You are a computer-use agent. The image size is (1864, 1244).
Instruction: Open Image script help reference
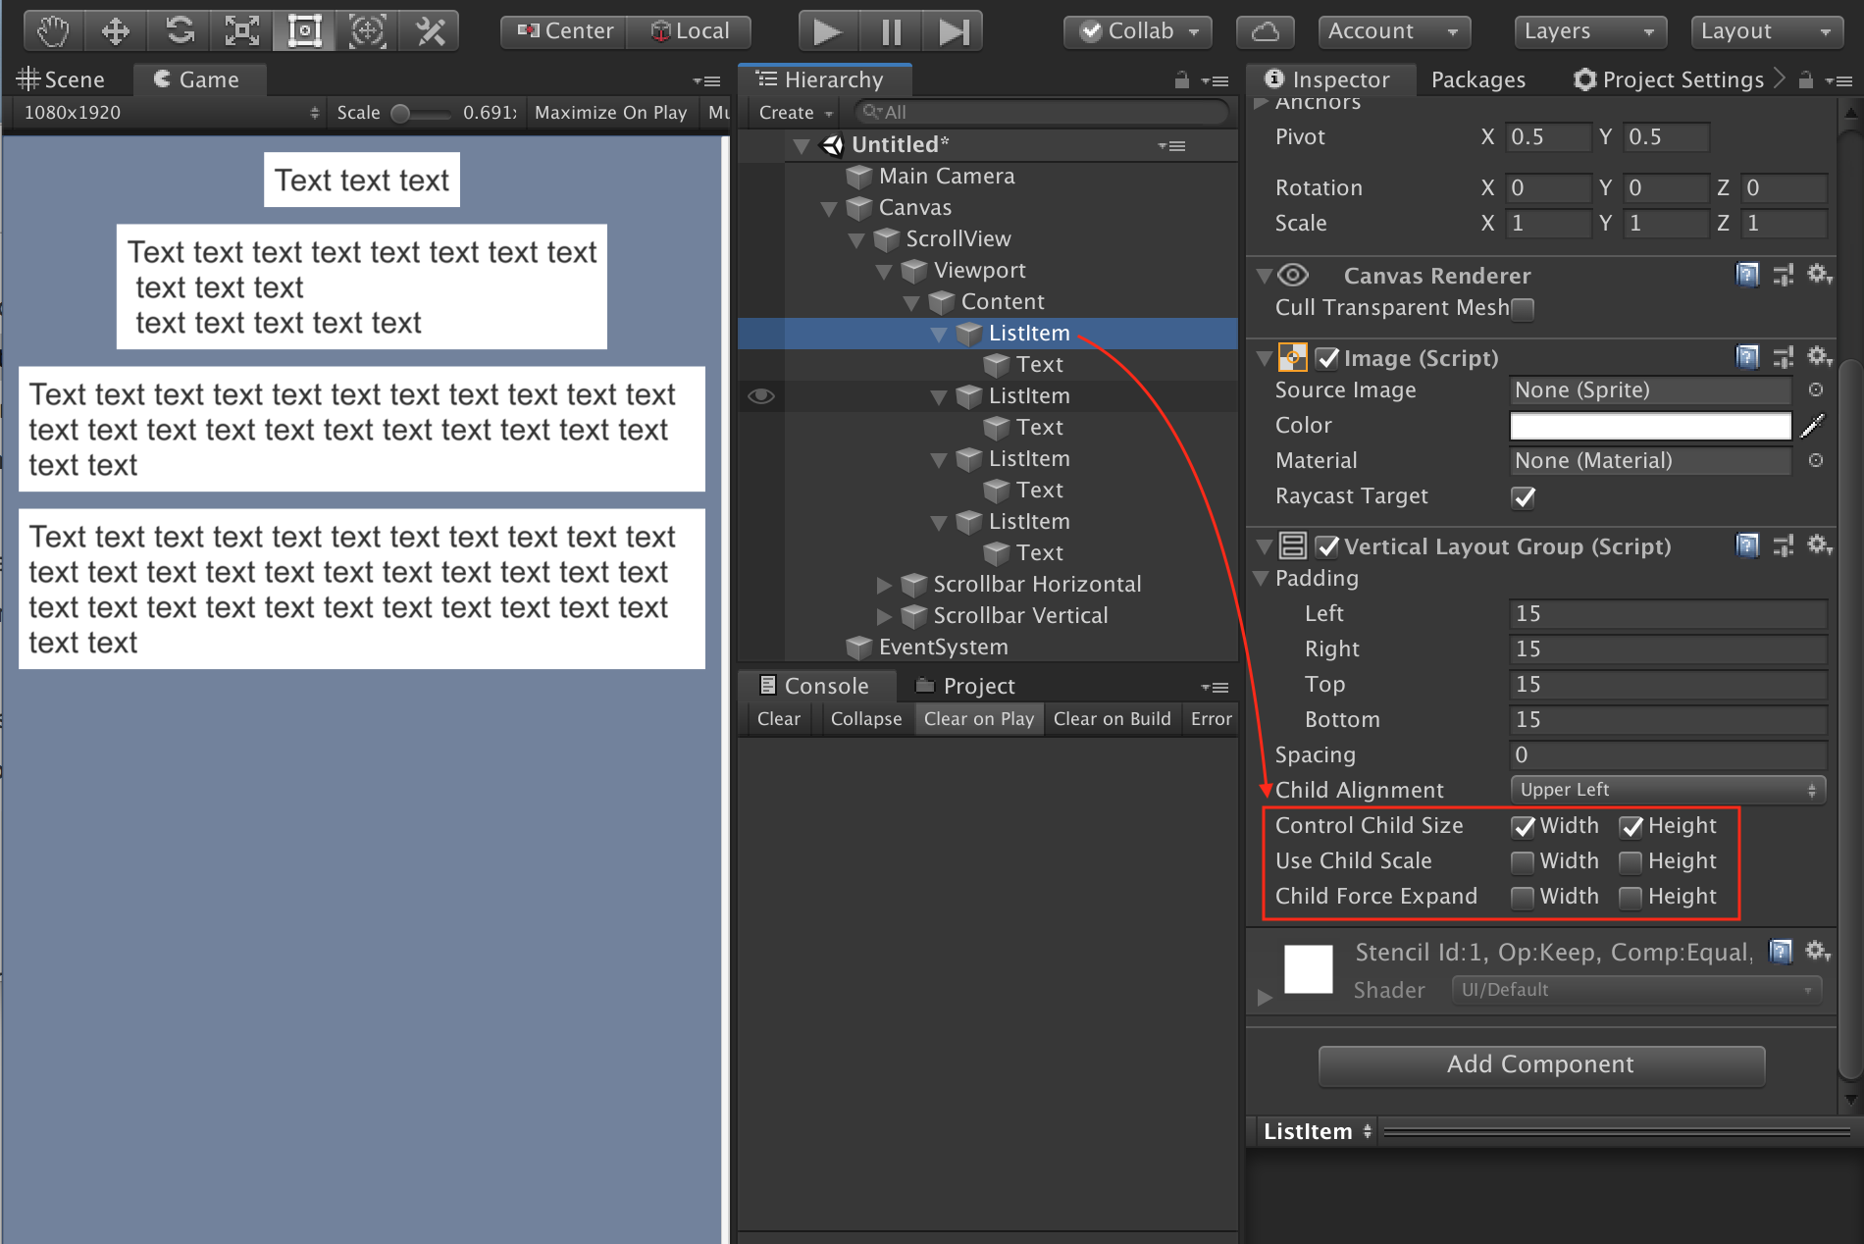(1747, 357)
